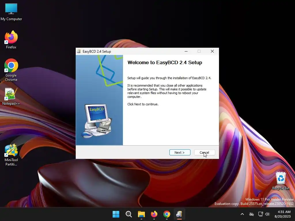Click the EasyBCD computer illustration
295x221 pixels.
(97, 121)
